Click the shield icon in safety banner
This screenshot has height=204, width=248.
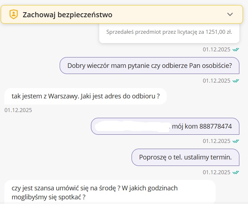(x=13, y=15)
